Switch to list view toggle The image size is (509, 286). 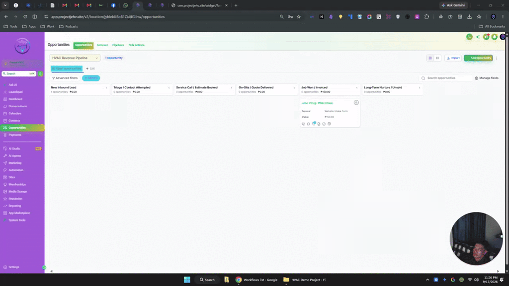point(437,58)
